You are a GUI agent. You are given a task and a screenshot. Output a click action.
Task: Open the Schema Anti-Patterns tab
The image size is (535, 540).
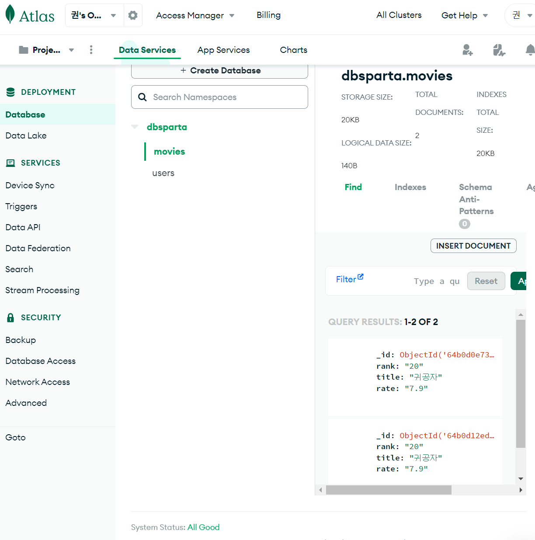click(476, 199)
